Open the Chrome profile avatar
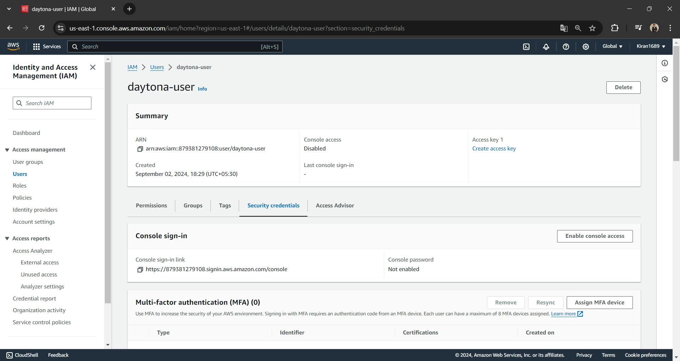 654,28
